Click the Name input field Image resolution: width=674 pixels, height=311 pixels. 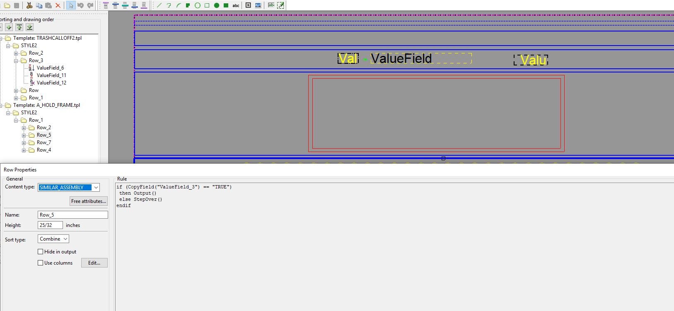coord(73,215)
